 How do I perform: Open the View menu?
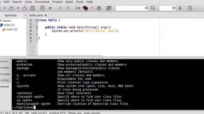click(x=28, y=2)
